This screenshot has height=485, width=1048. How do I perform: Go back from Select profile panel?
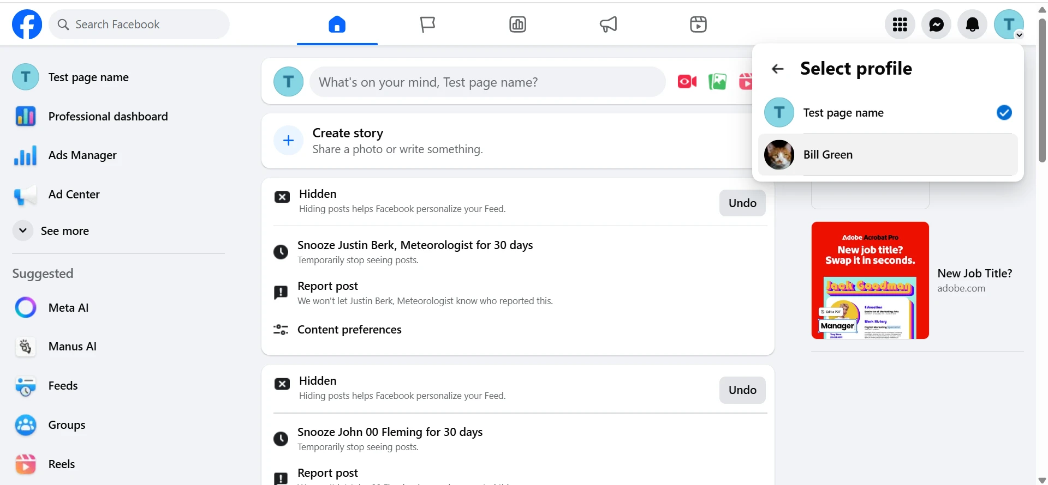coord(778,69)
